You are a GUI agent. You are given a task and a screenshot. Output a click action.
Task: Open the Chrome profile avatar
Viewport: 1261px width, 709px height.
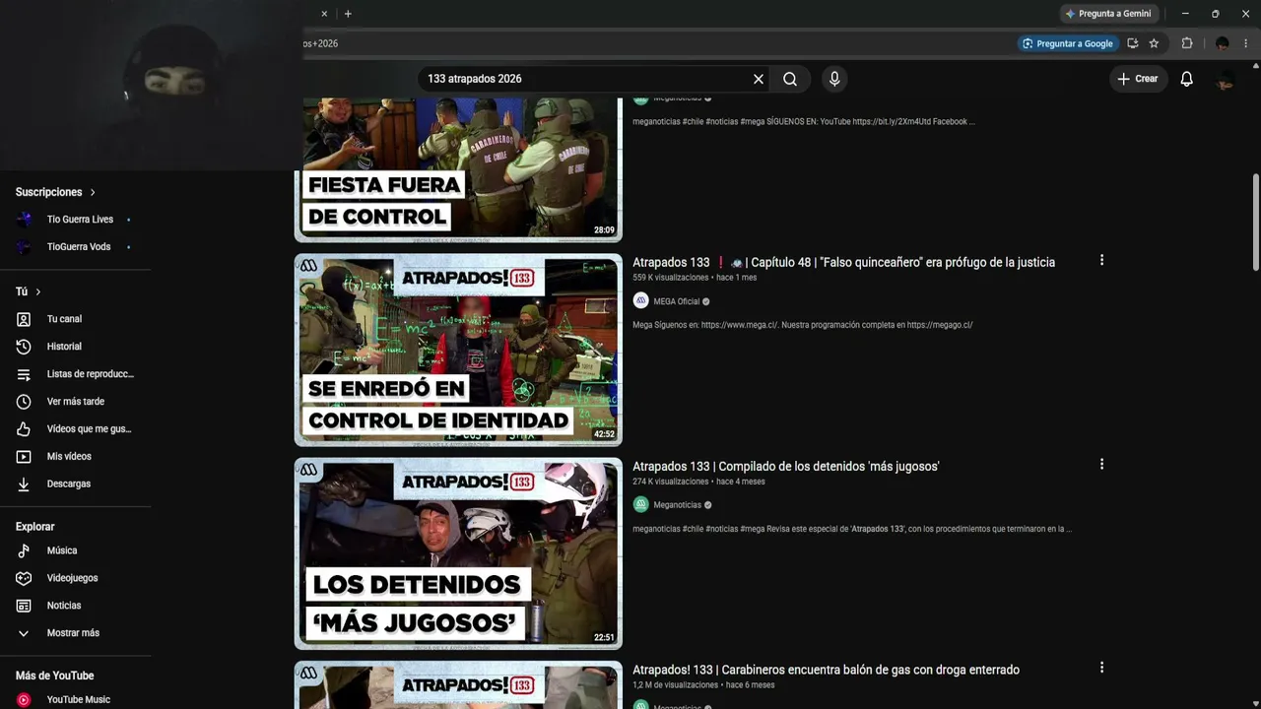(1222, 43)
